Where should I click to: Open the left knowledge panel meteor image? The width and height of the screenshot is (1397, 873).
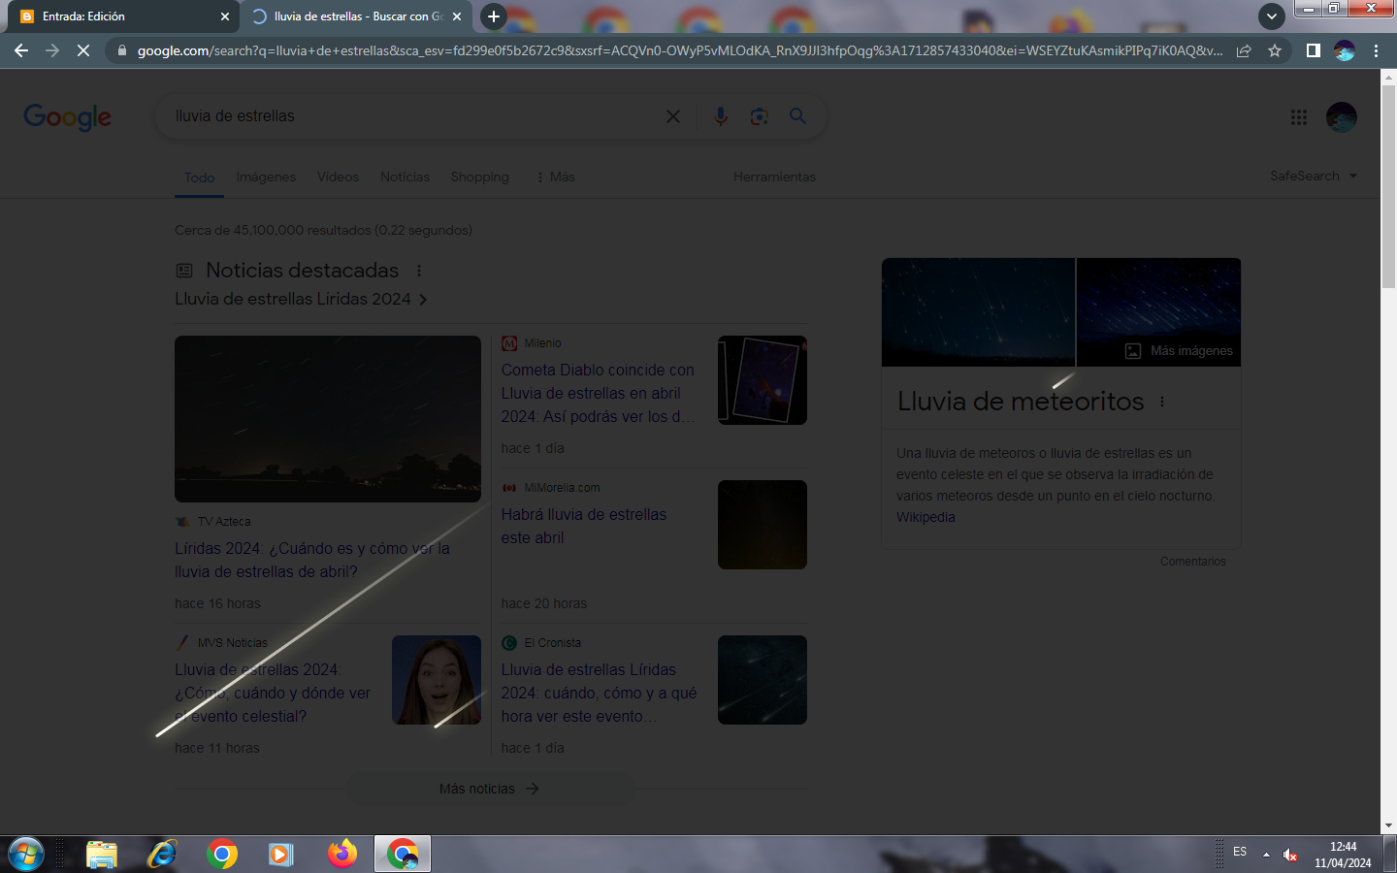pos(978,312)
